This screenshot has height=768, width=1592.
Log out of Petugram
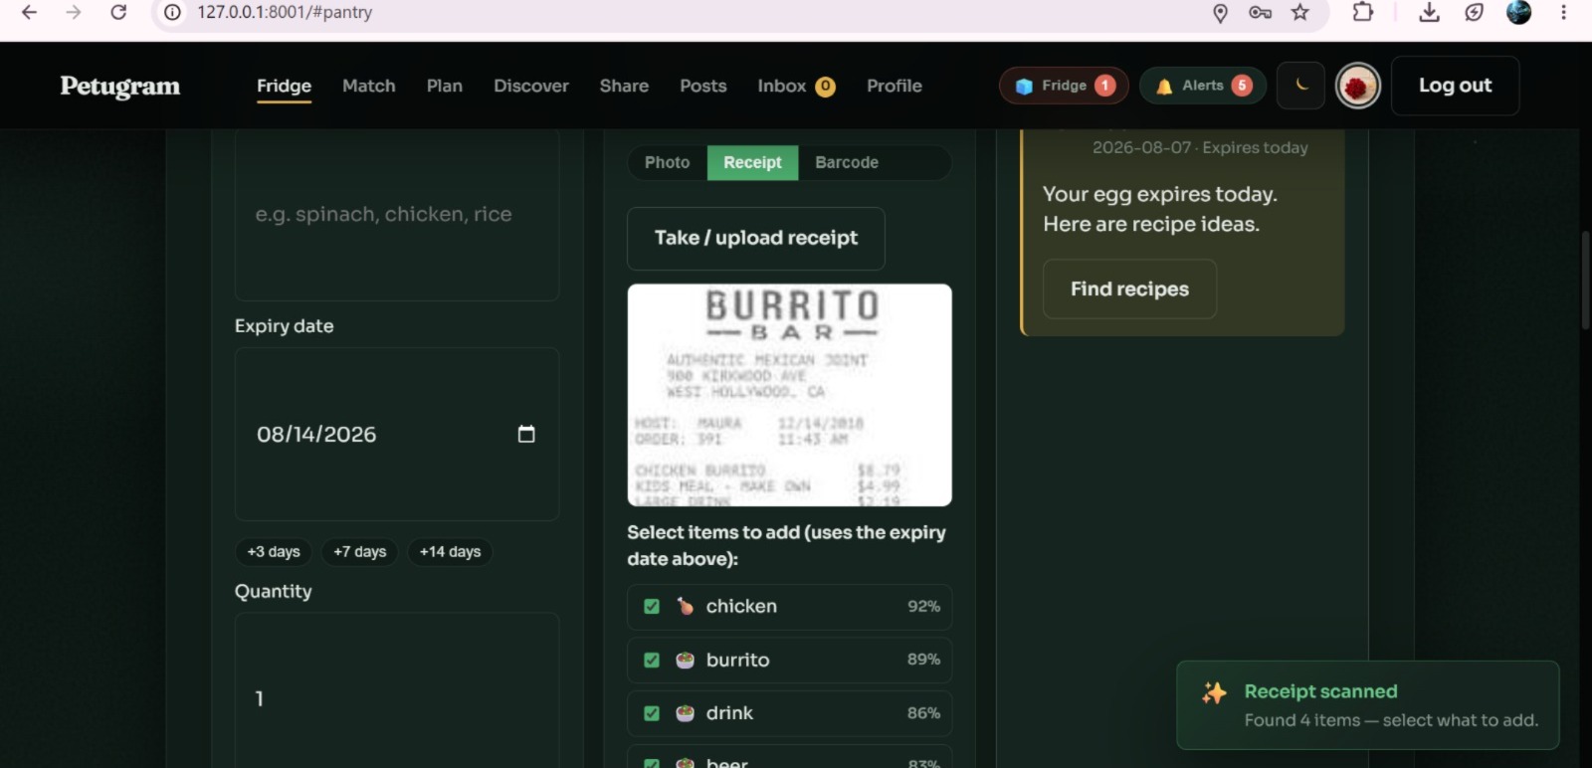(x=1455, y=86)
